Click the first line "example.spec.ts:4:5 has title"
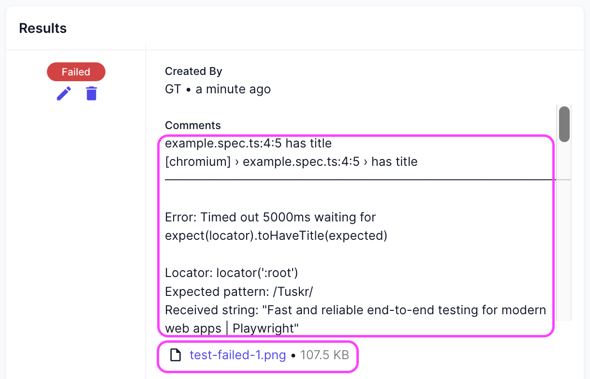This screenshot has height=379, width=590. 248,144
